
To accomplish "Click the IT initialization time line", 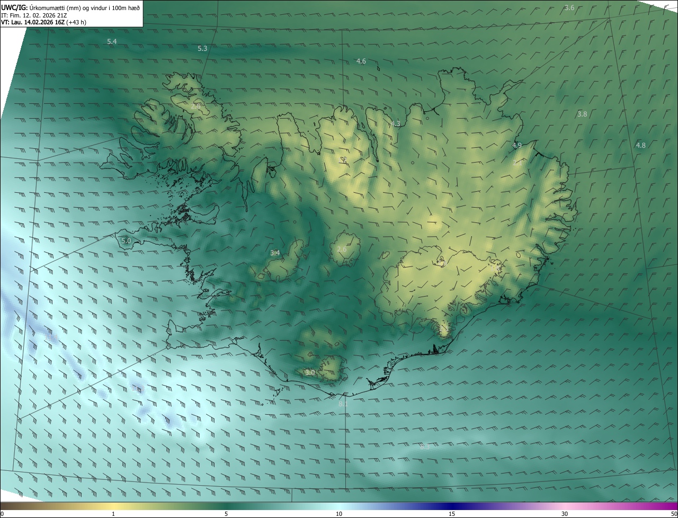I will 34,15.
